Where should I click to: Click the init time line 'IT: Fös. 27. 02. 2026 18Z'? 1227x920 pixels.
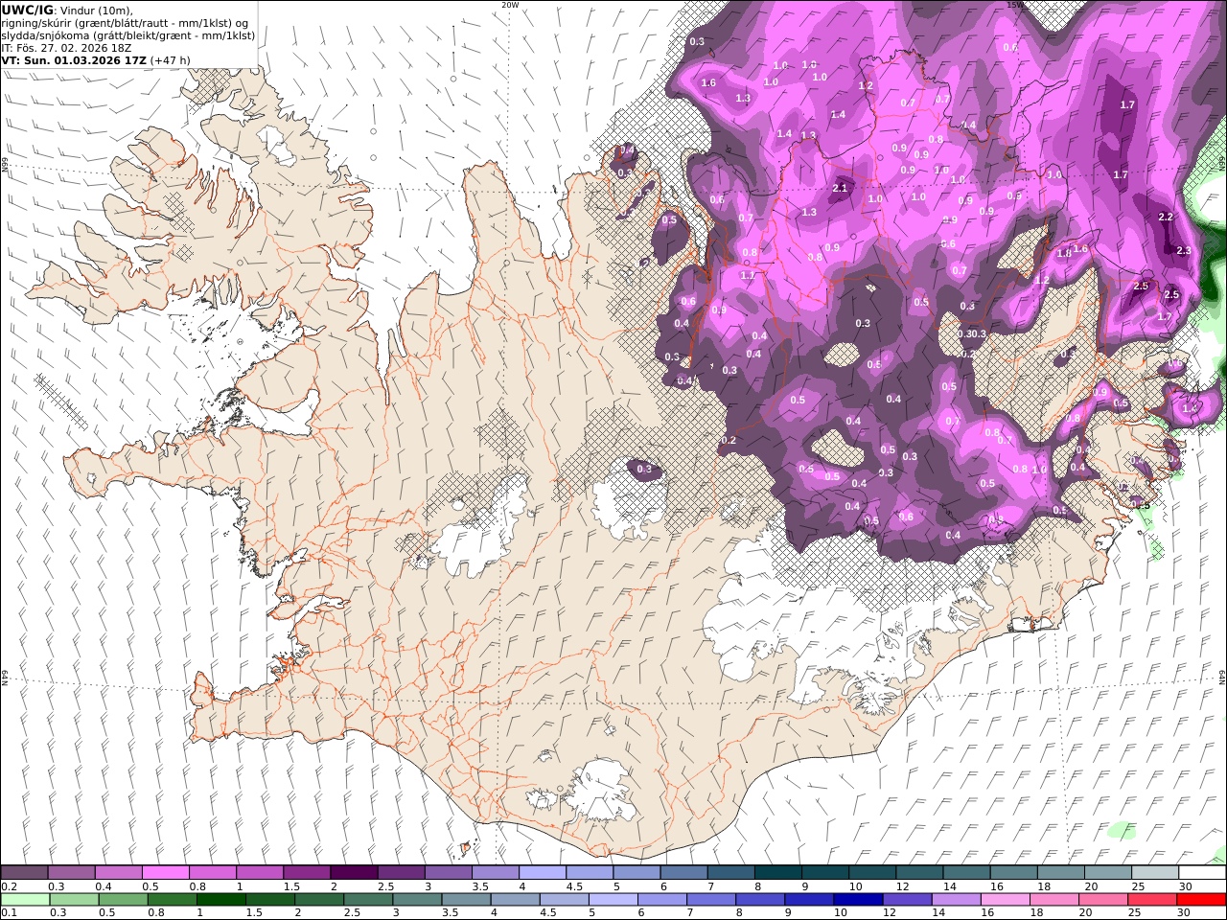[66, 47]
